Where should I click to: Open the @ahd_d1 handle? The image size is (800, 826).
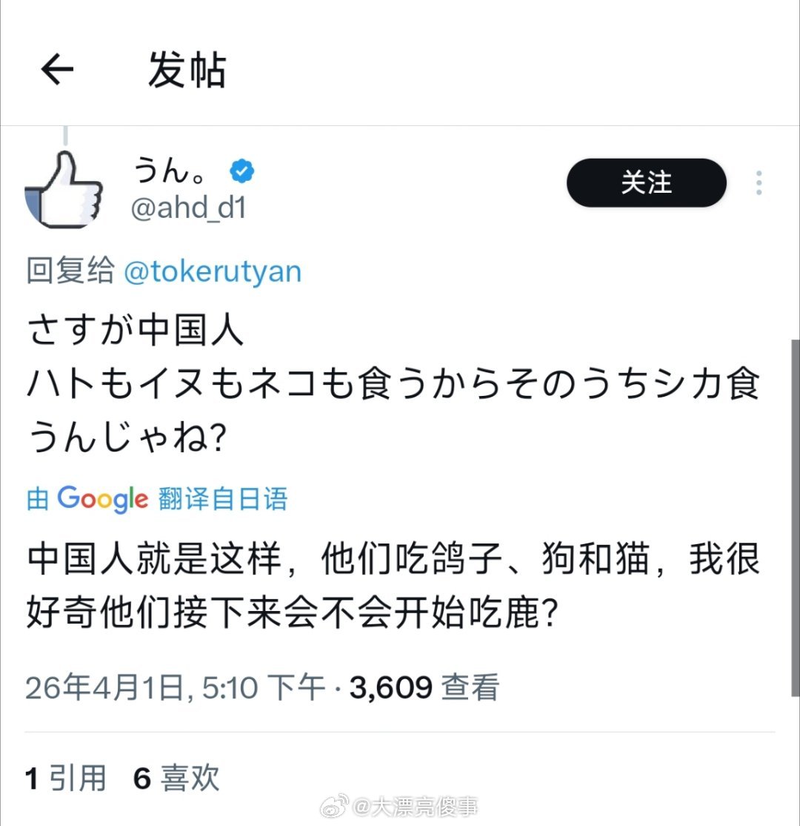(188, 208)
